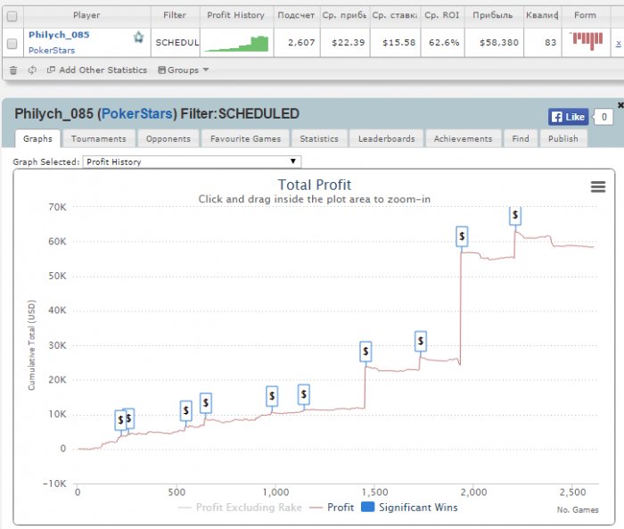Open the Find tab
Viewport: 624px width, 529px height.
(x=521, y=138)
